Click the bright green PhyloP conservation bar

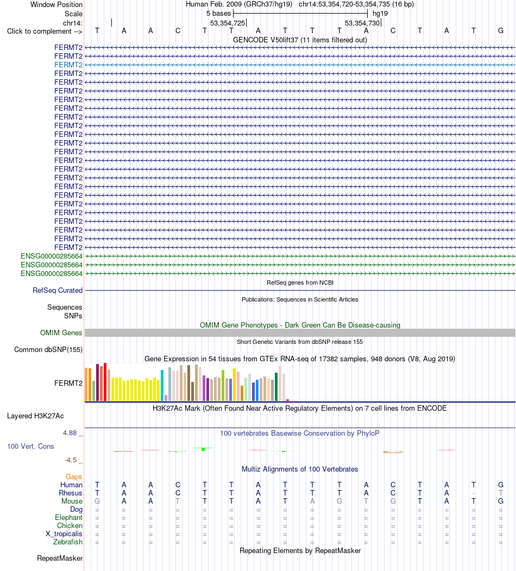[x=203, y=449]
